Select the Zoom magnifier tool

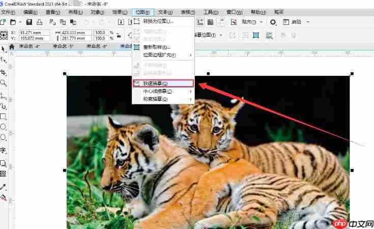(x=3, y=83)
